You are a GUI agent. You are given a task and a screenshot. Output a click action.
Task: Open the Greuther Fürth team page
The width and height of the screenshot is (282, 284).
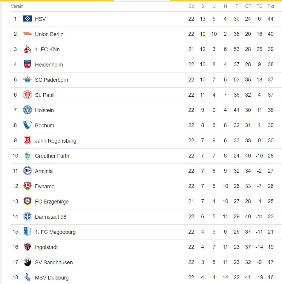tap(52, 156)
